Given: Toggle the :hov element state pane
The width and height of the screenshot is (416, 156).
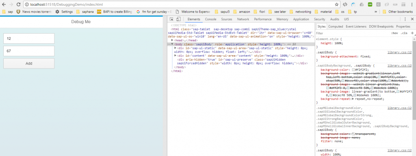Looking at the screenshot, I should click(x=394, y=33).
